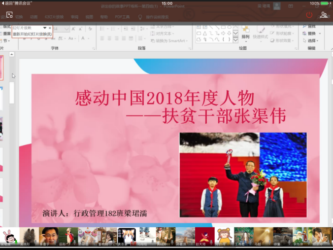Tap the minimize-video icon at top left
Image resolution: width=333 pixels, height=250 pixels.
[x=9, y=15]
